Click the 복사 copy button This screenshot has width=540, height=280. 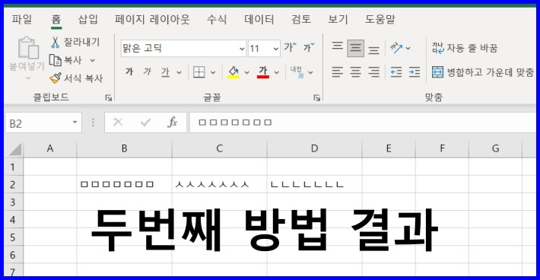[65, 60]
